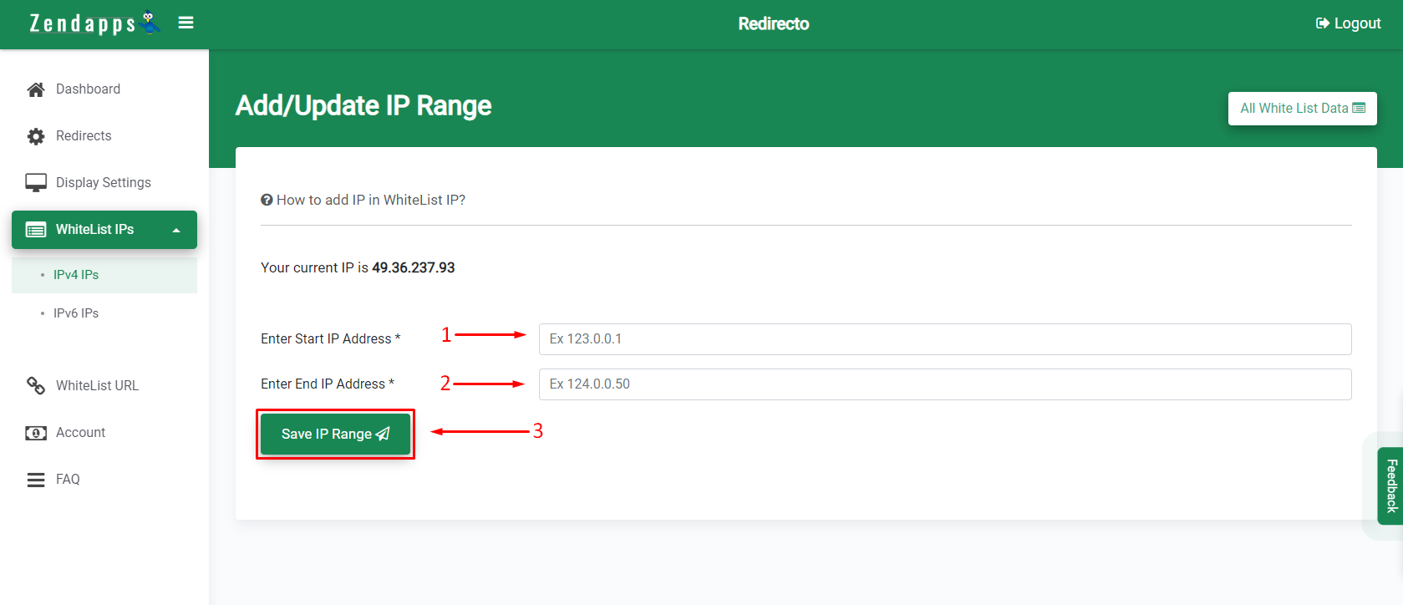Collapse the WhiteList IPs submenu caret
This screenshot has width=1403, height=605.
pos(176,231)
